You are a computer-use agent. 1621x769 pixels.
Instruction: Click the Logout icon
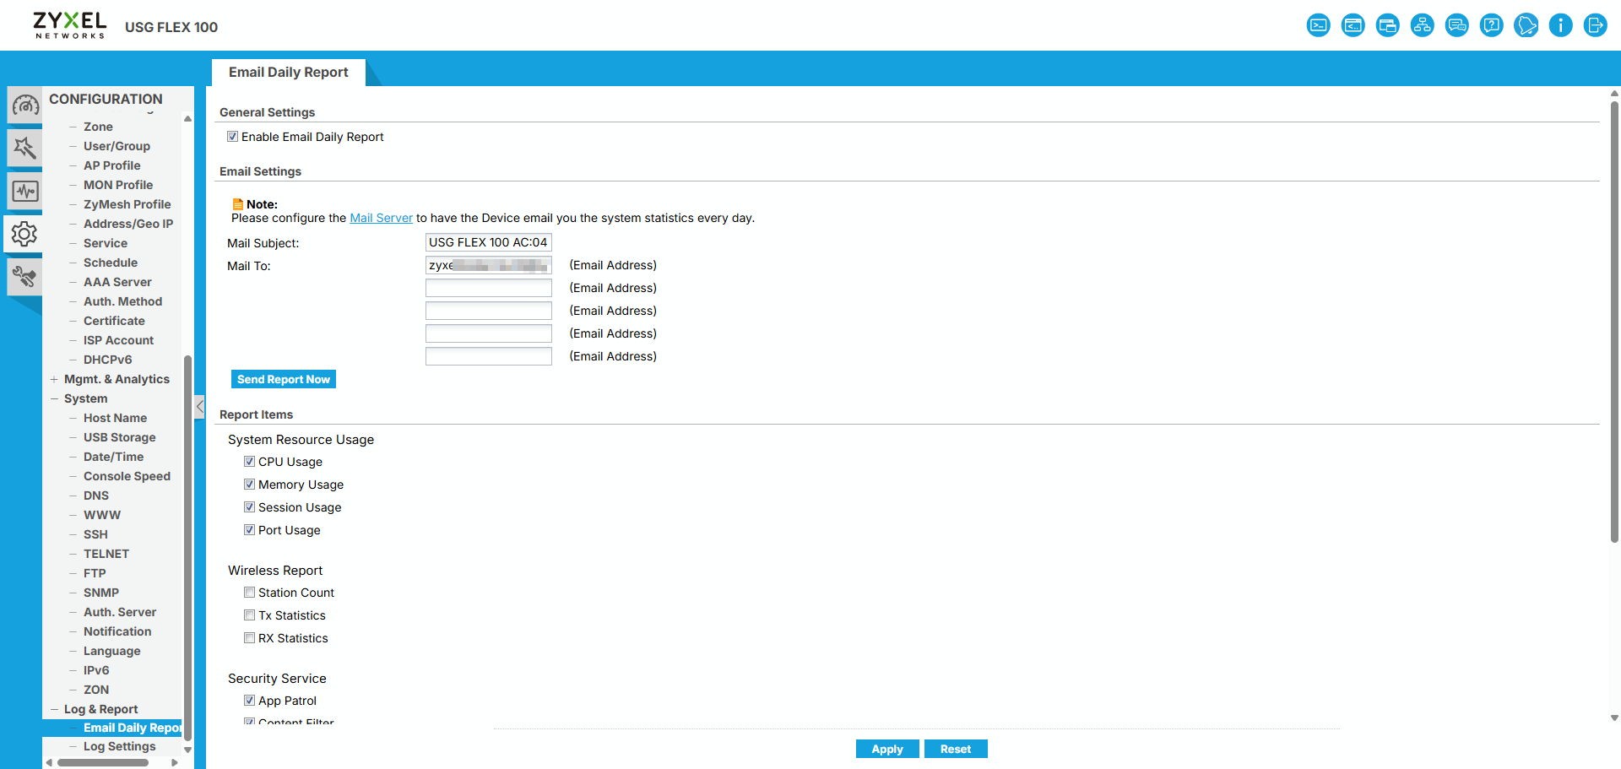coord(1596,25)
